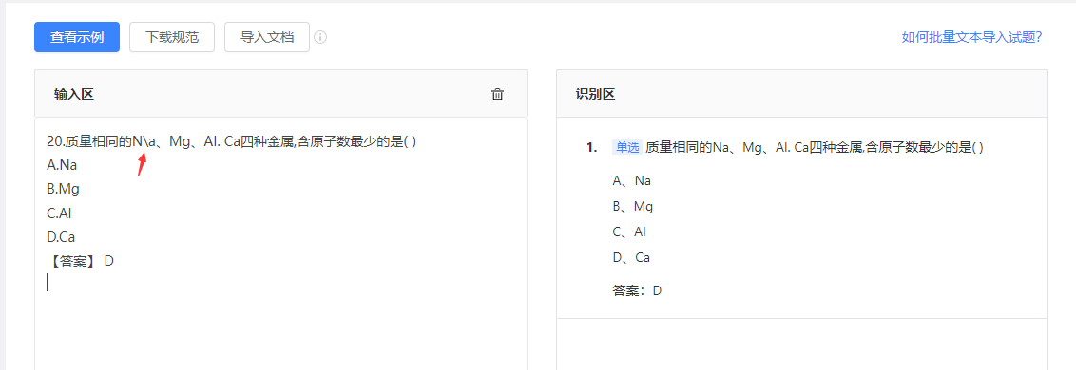Select option D、Ca in the recognition area

click(631, 258)
